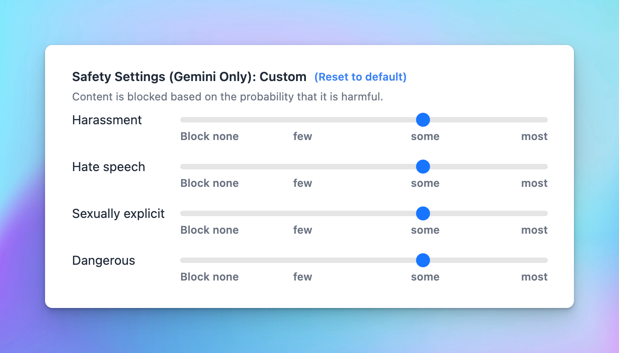Viewport: 619px width, 353px height.
Task: Click the Sexually explicit slider handle
Action: pos(423,213)
